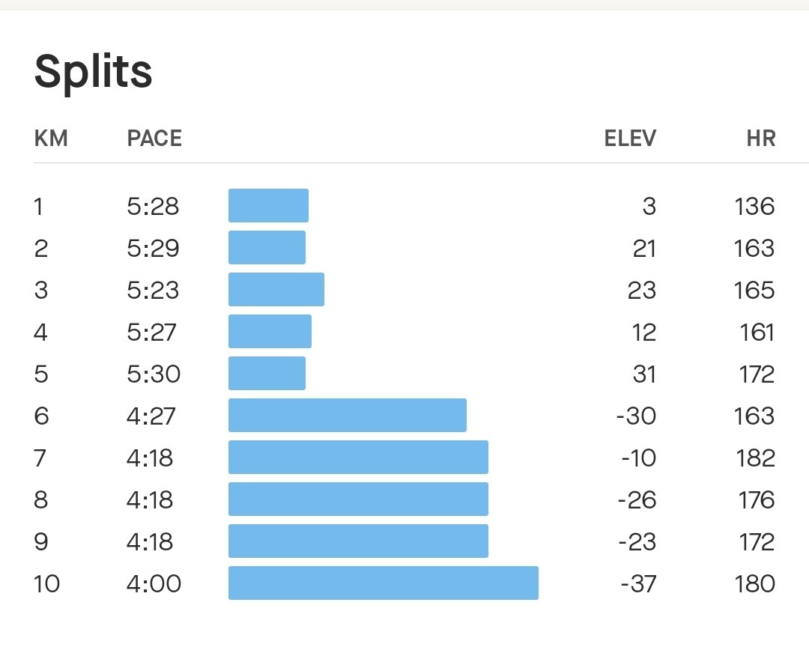This screenshot has height=647, width=809.
Task: Click heart rate value 176
Action: point(757,499)
